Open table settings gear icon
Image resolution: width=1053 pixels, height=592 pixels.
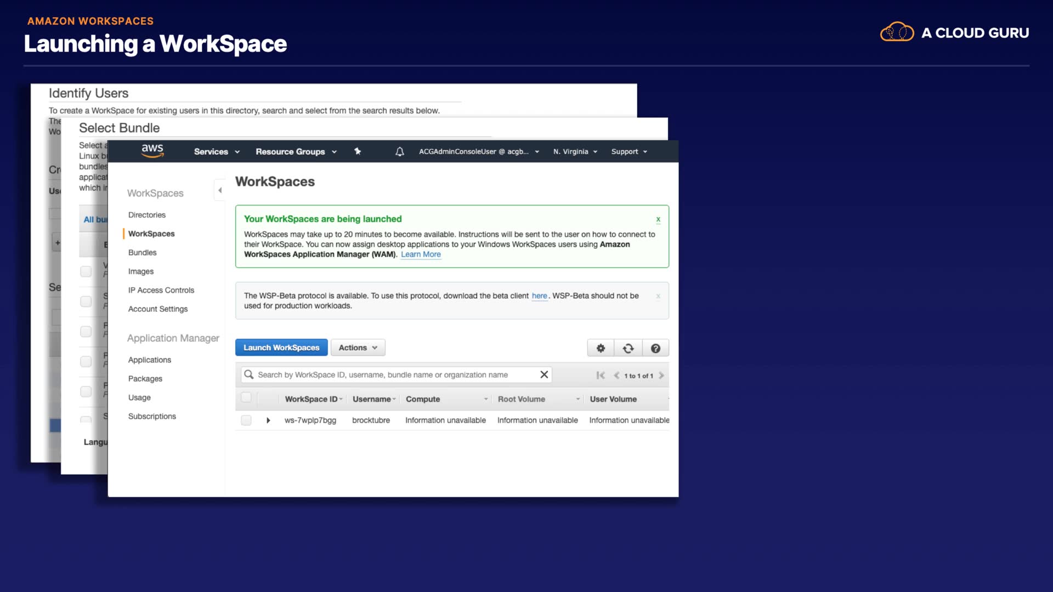pos(601,348)
